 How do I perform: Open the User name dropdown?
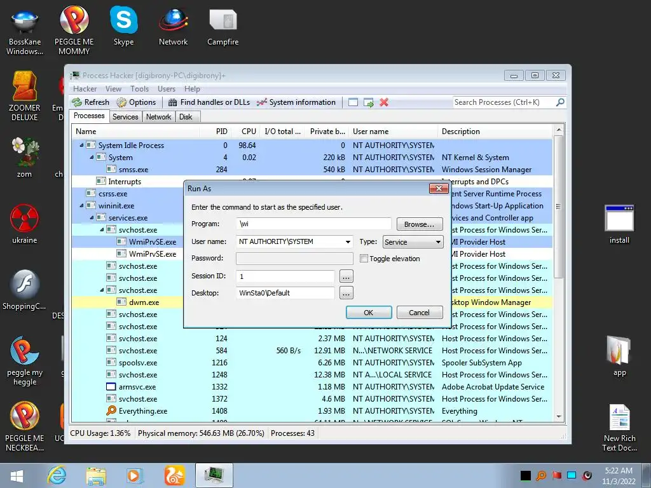tap(348, 242)
